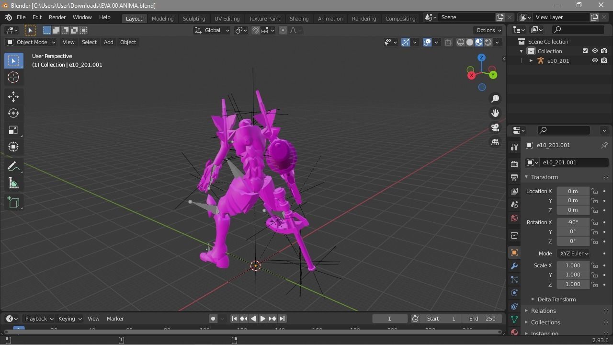This screenshot has width=613, height=345.
Task: Click the Z axis on navigation gizmo
Action: pos(481,57)
